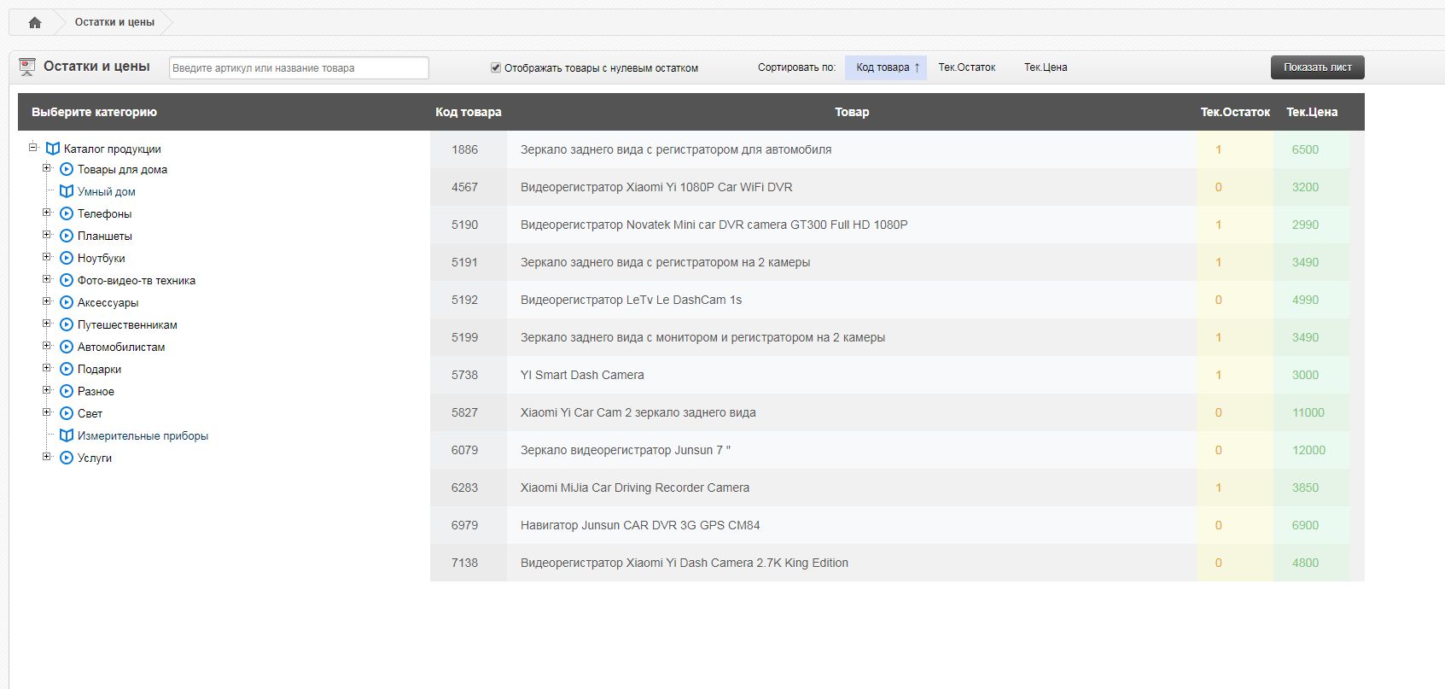Click the circle arrow icon beside Автомобилистам
This screenshot has height=689, width=1445.
(x=67, y=347)
